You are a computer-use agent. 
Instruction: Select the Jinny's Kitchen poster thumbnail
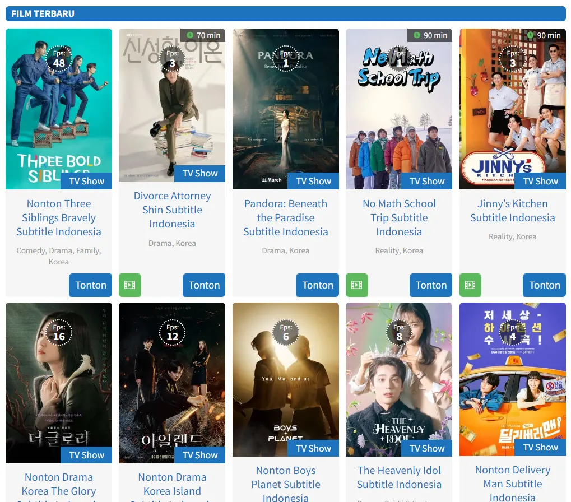(x=513, y=109)
